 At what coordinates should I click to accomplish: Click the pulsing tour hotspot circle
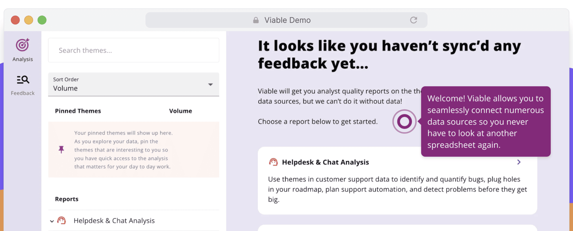point(404,121)
